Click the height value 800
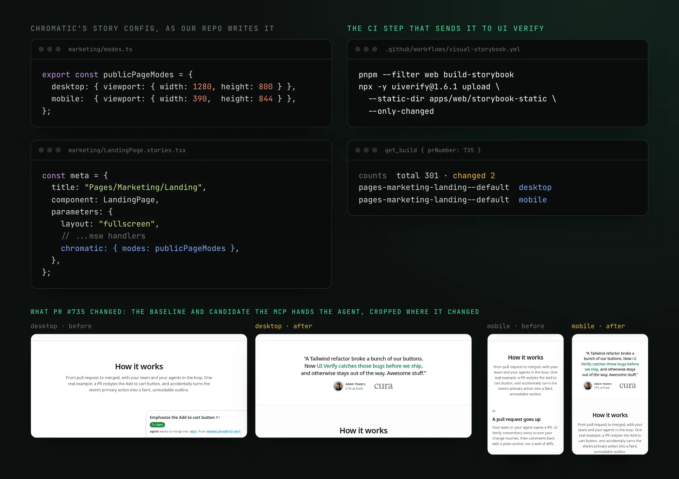Image resolution: width=679 pixels, height=479 pixels. tap(266, 87)
